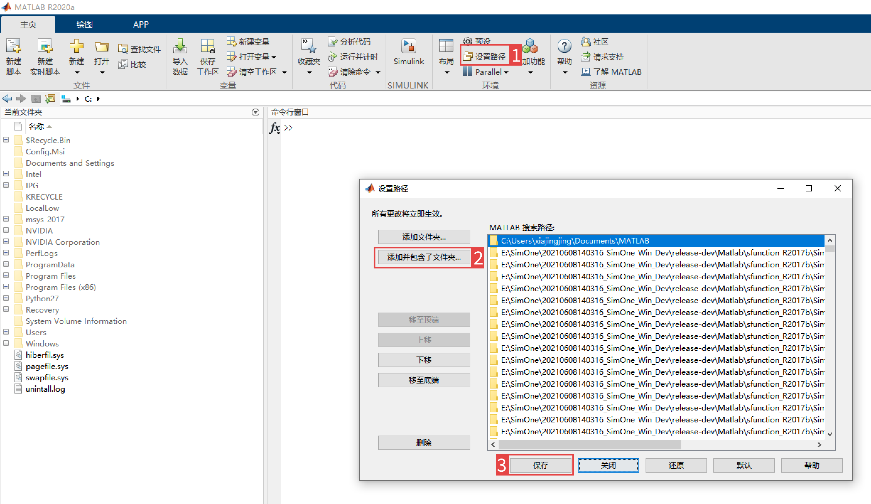Open the 帮助 (Help) dropdown in the ribbon
The height and width of the screenshot is (504, 871).
coord(565,72)
